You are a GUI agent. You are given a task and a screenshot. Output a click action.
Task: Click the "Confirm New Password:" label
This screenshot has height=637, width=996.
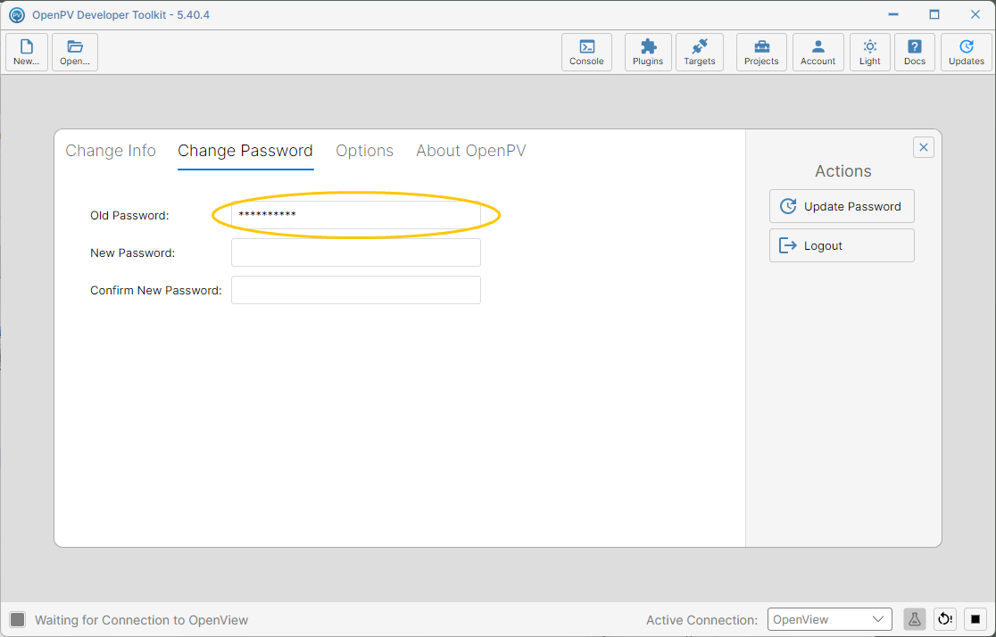[x=155, y=290]
